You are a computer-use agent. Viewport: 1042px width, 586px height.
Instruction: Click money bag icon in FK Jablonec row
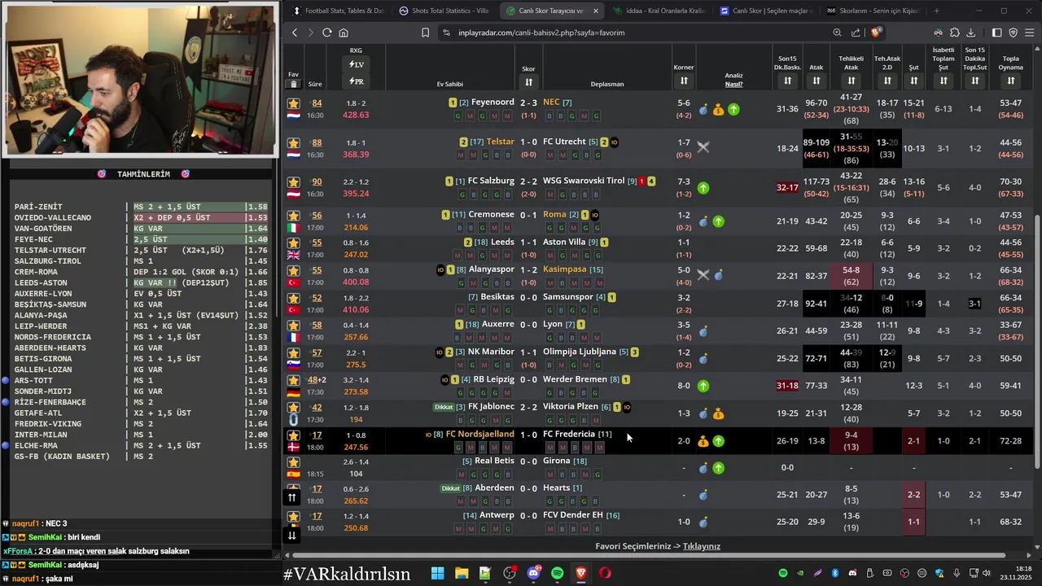click(x=718, y=414)
